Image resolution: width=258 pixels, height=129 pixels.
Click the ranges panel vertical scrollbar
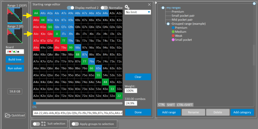(254, 55)
